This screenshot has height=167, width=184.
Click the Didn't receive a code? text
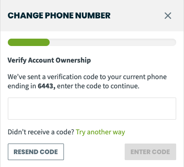tap(41, 132)
